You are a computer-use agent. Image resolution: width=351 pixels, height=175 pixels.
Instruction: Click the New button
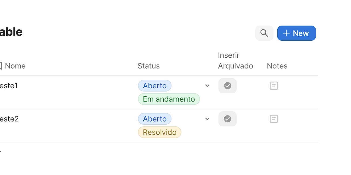point(296,33)
